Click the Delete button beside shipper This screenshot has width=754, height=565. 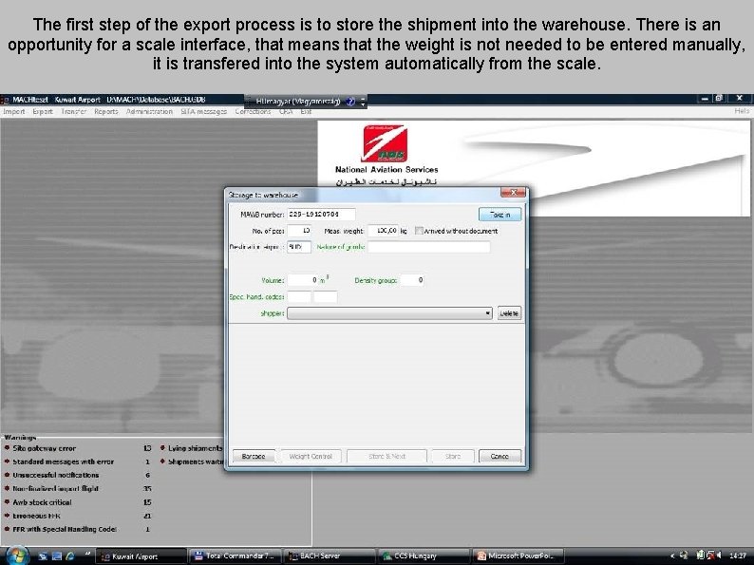click(509, 313)
